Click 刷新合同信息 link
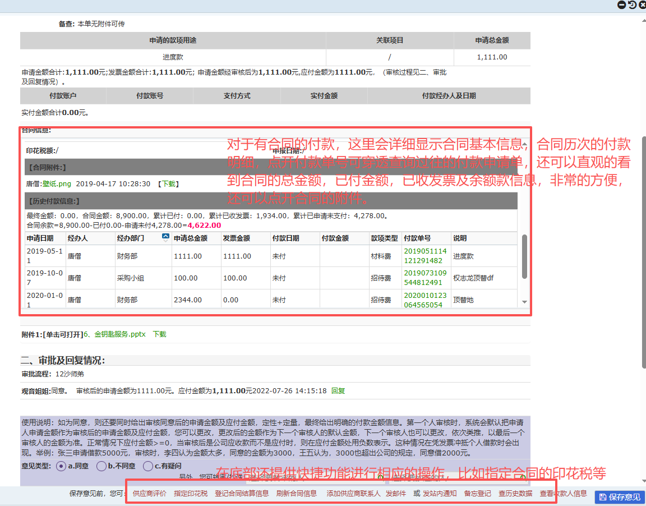 pos(296,494)
